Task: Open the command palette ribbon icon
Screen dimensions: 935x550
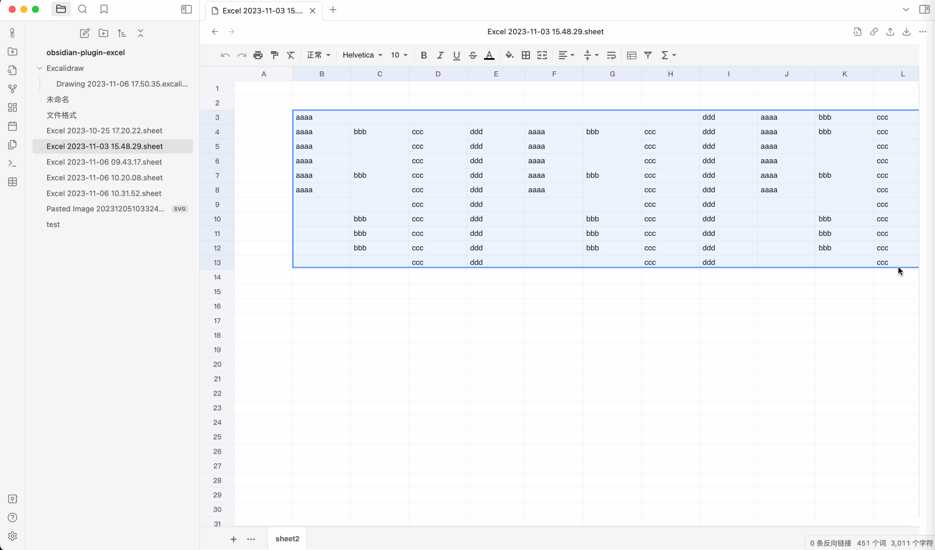Action: tap(12, 163)
